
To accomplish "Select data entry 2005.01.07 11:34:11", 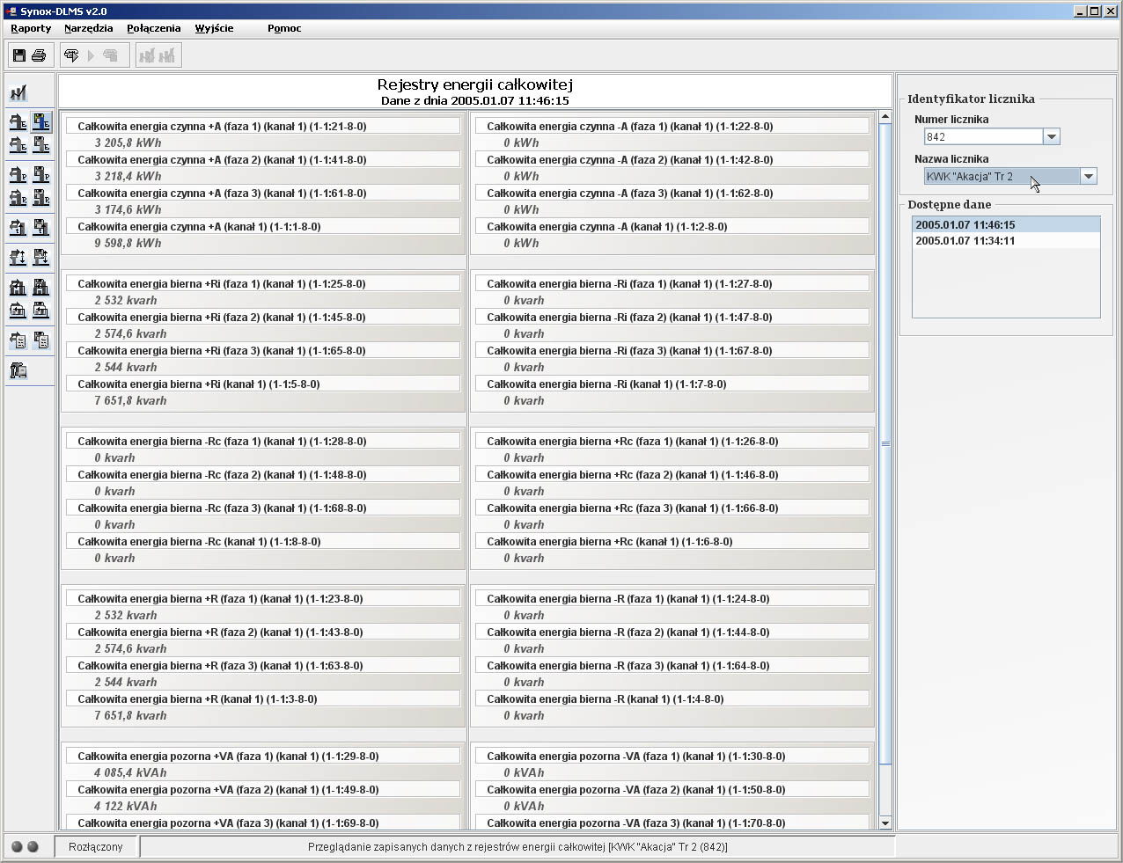I will (965, 240).
